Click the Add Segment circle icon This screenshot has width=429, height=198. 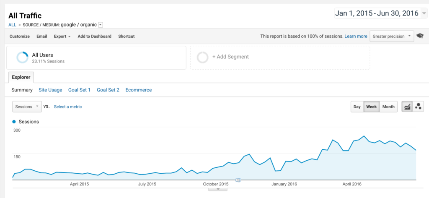point(202,57)
